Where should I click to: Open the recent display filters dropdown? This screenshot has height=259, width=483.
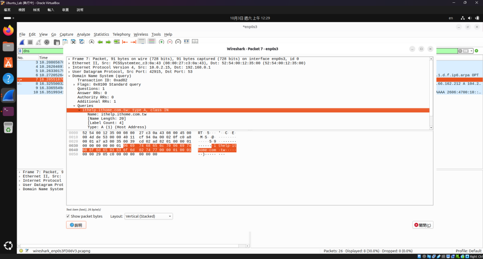click(471, 51)
